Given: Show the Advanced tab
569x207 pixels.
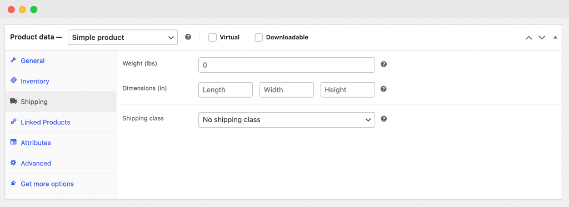Looking at the screenshot, I should tap(61, 163).
